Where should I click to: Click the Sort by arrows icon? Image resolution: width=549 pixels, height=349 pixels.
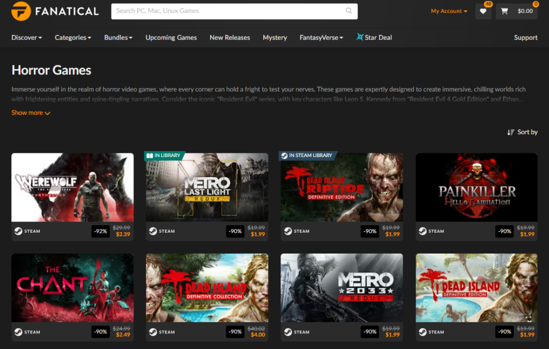(x=511, y=132)
